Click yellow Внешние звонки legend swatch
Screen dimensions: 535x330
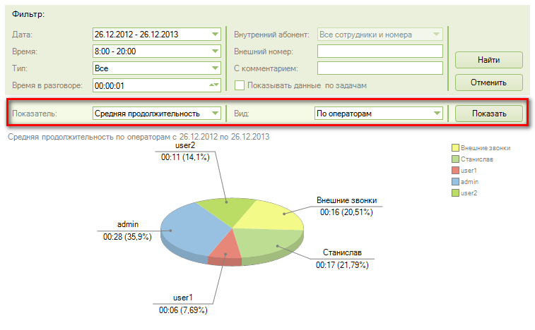coord(456,148)
